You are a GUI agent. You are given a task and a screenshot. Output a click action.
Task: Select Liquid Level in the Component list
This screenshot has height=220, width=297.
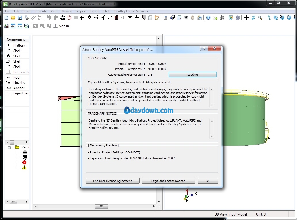17,93
